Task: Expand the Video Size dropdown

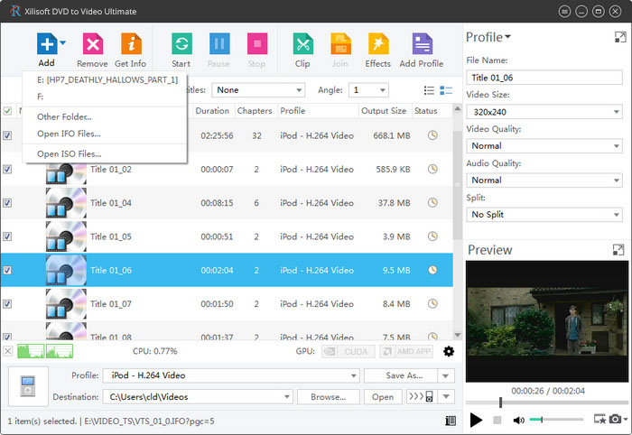Action: pos(544,112)
